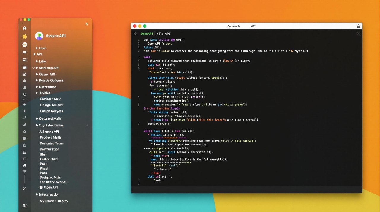The width and height of the screenshot is (380, 212).
Task: Go back with the editor's left arrow
Action: coord(136,34)
